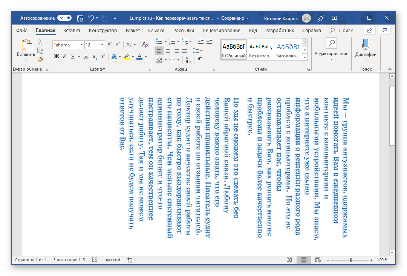407x276 pixels.
Task: Start Dictate microphone
Action: [x=366, y=44]
